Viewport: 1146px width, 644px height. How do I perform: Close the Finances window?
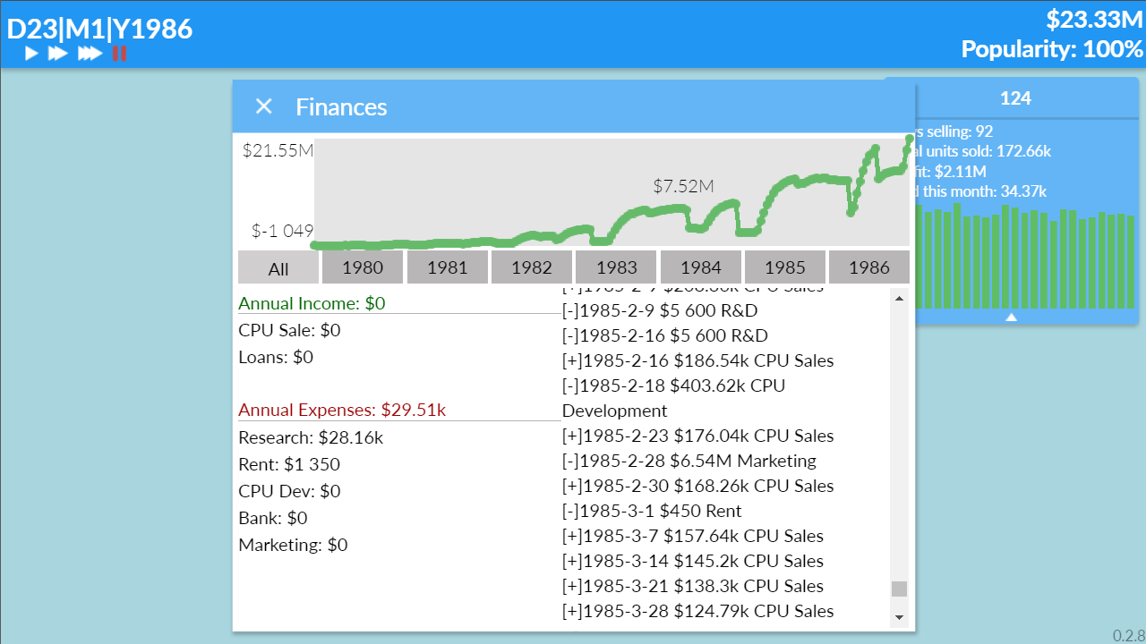click(263, 106)
